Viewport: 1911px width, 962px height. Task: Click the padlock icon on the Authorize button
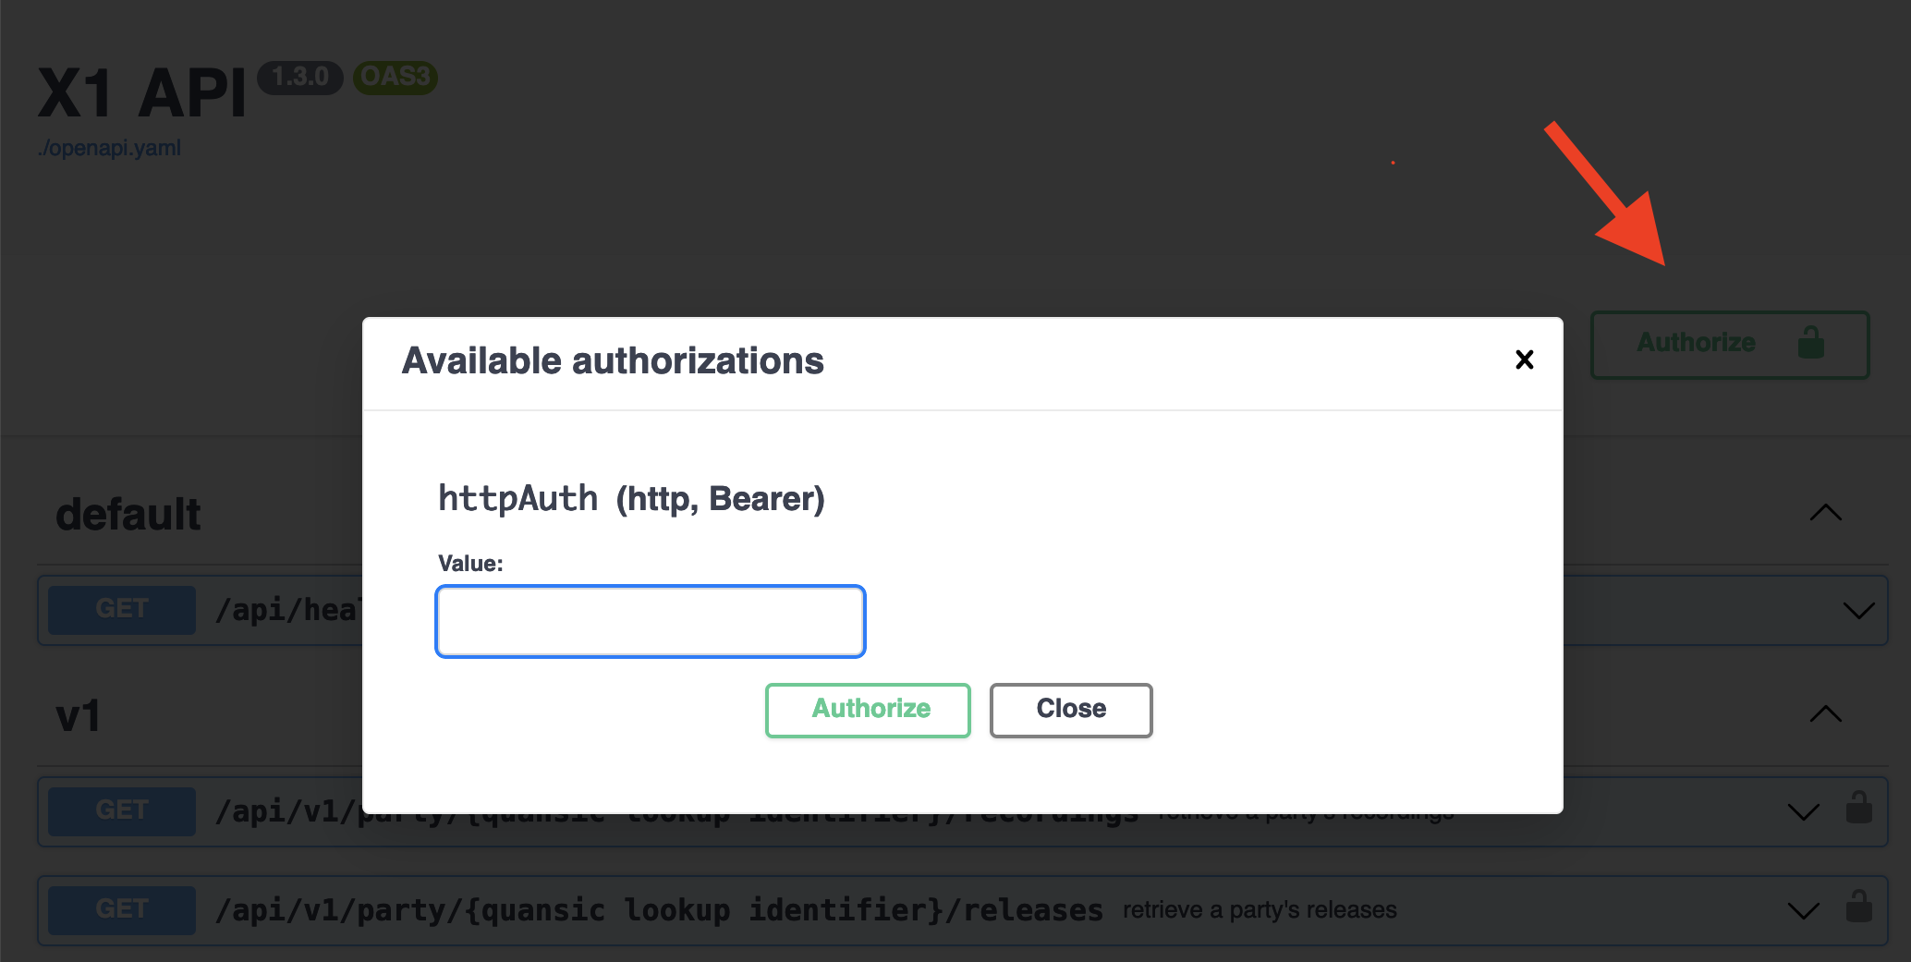click(1811, 343)
